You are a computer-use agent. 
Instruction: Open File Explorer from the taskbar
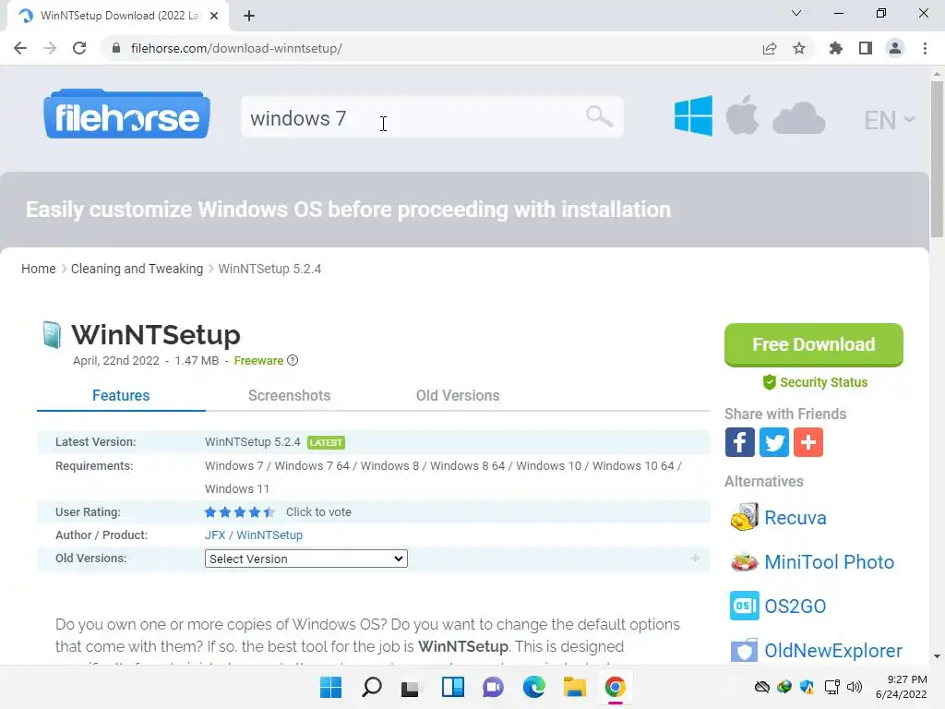tap(574, 687)
